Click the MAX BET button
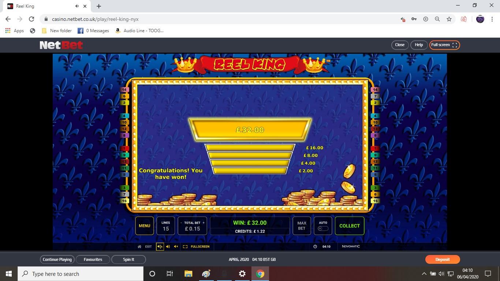 click(x=302, y=226)
